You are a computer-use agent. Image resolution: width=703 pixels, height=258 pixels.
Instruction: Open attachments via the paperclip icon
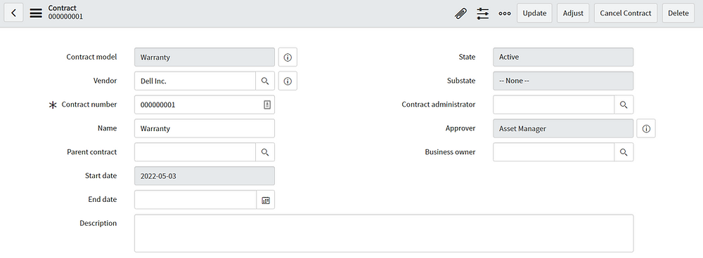[460, 13]
